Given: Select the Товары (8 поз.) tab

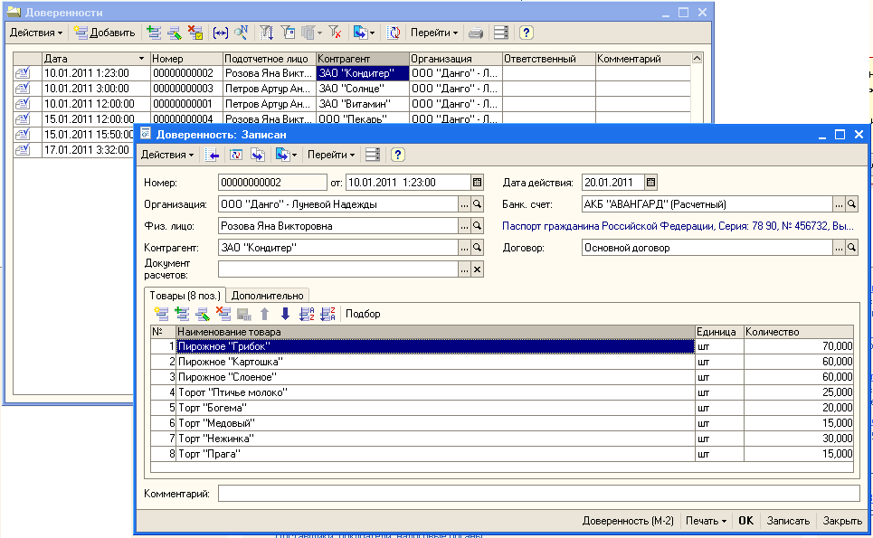Looking at the screenshot, I should pyautogui.click(x=185, y=295).
